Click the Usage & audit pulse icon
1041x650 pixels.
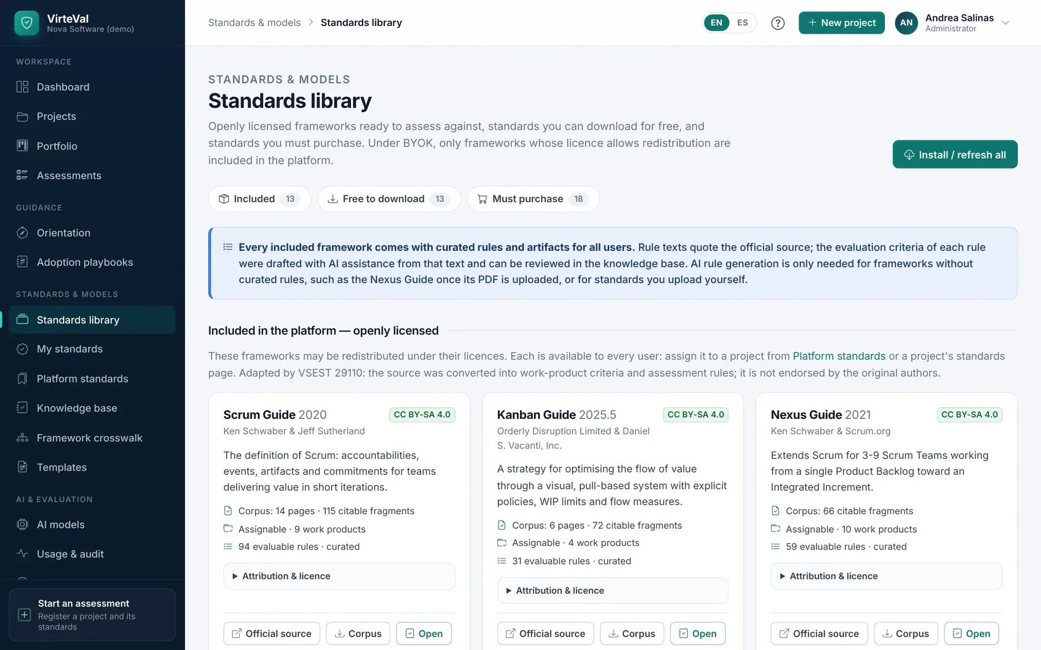(22, 554)
